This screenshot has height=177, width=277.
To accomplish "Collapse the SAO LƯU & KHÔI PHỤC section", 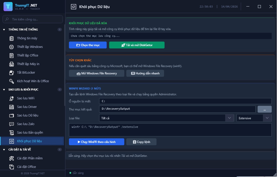I will point(4,90).
